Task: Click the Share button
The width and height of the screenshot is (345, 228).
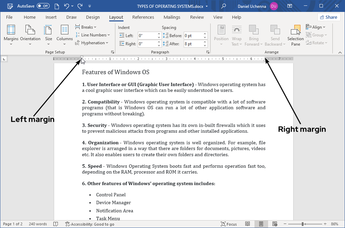Action: click(x=329, y=17)
